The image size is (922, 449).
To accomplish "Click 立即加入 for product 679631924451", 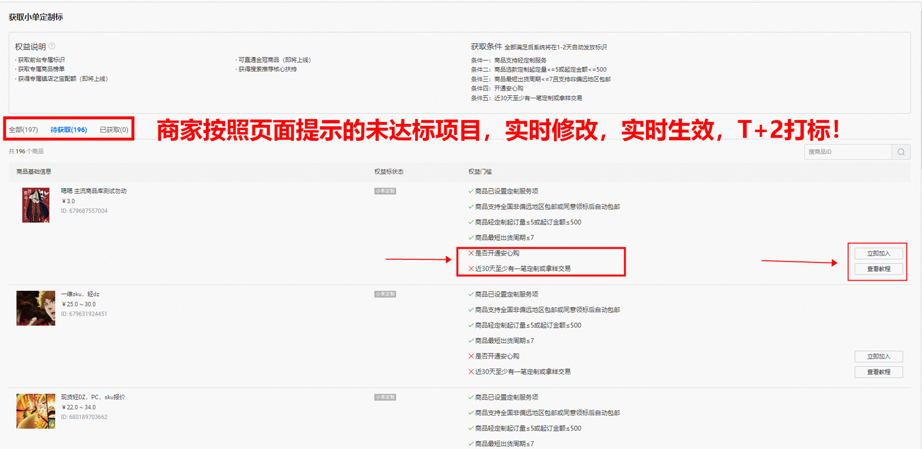I will (x=878, y=357).
